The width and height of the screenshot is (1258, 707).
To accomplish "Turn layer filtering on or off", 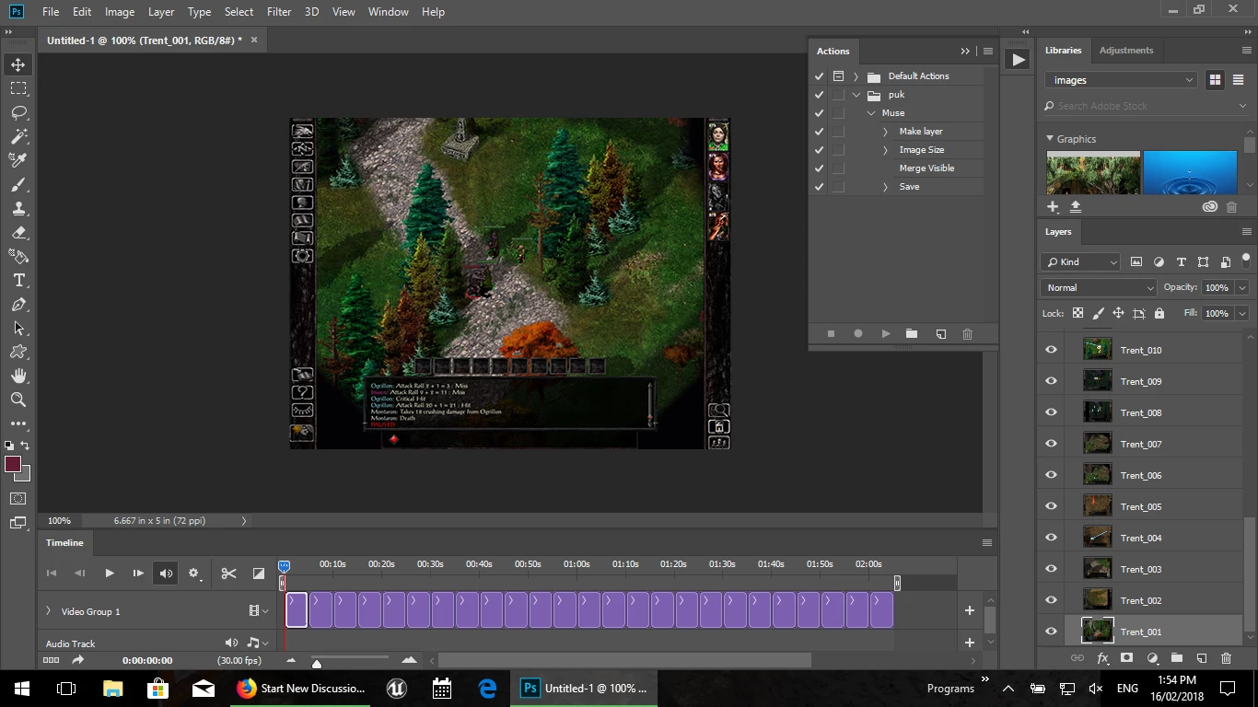I will (x=1247, y=261).
